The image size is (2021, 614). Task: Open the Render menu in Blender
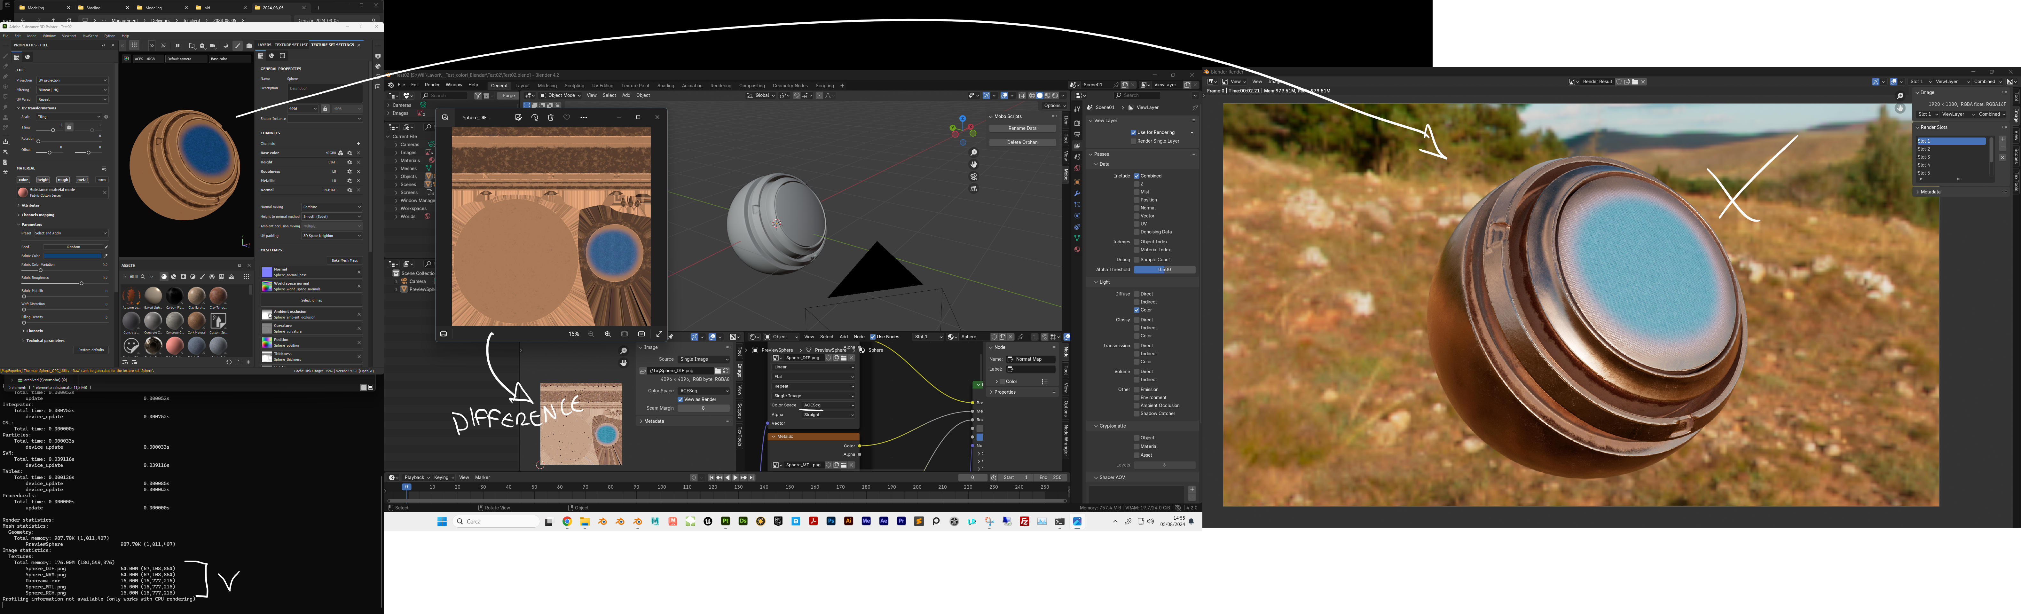432,85
